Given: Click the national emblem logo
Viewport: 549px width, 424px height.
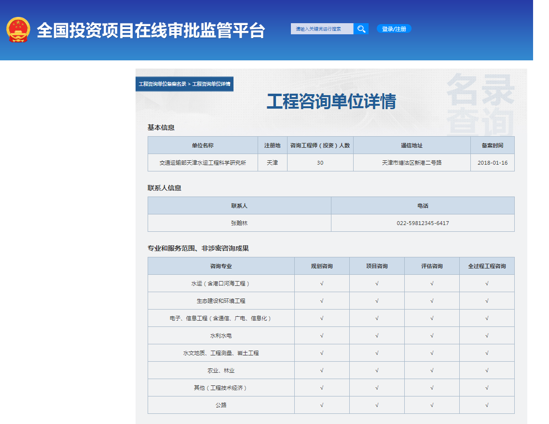Looking at the screenshot, I should click(18, 28).
